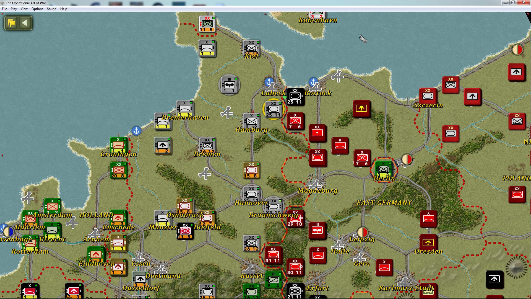Select the green unit on Berlin
This screenshot has width=531, height=299.
pos(384,169)
